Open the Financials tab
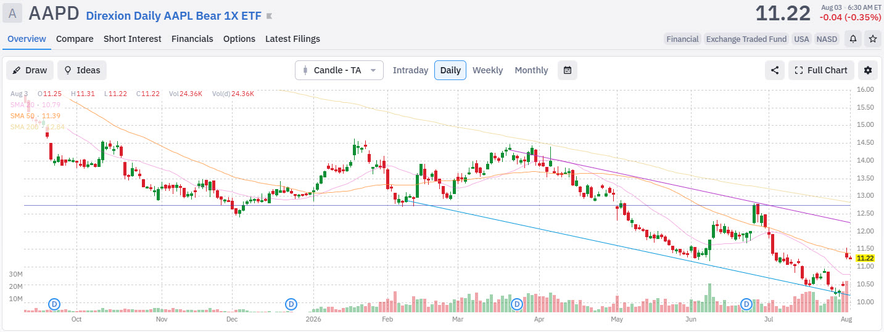This screenshot has height=332, width=884. [x=192, y=39]
